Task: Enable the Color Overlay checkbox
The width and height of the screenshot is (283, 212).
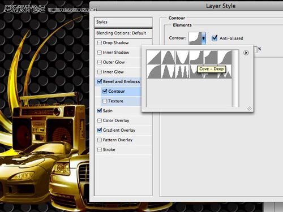Action: click(x=100, y=120)
